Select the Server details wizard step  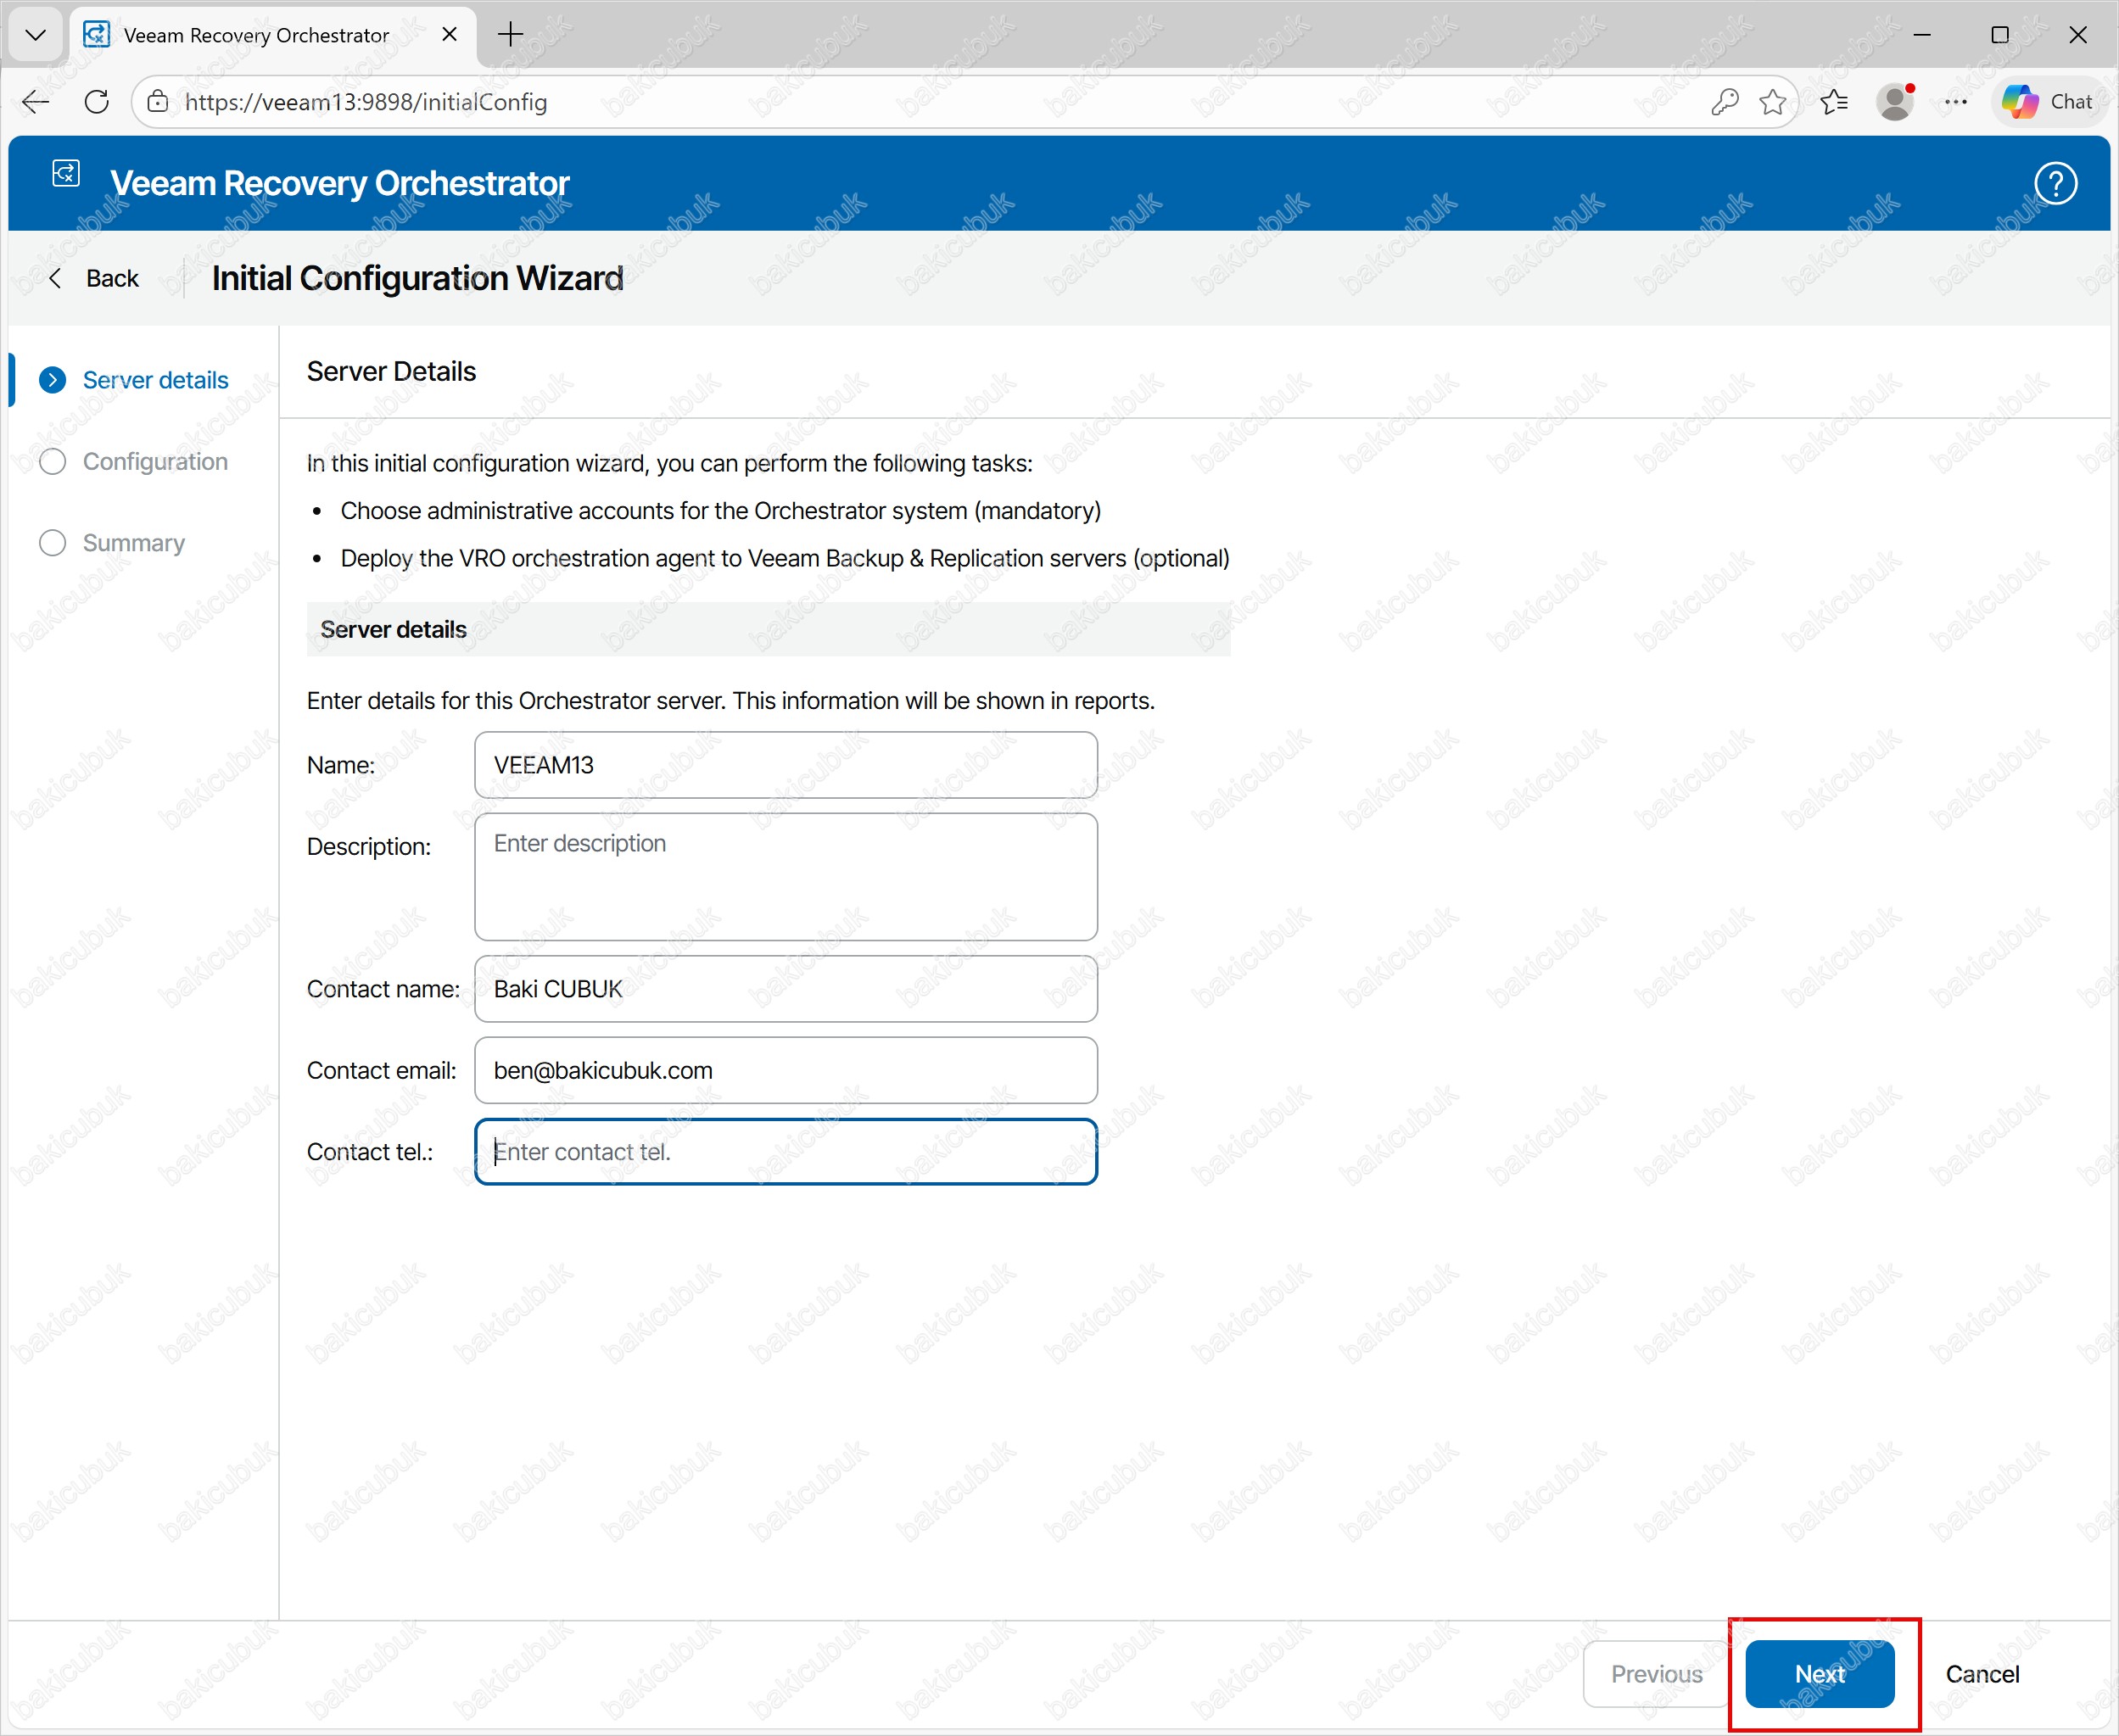155,380
